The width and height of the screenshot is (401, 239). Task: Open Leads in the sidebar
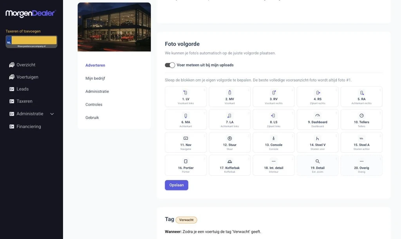click(22, 89)
